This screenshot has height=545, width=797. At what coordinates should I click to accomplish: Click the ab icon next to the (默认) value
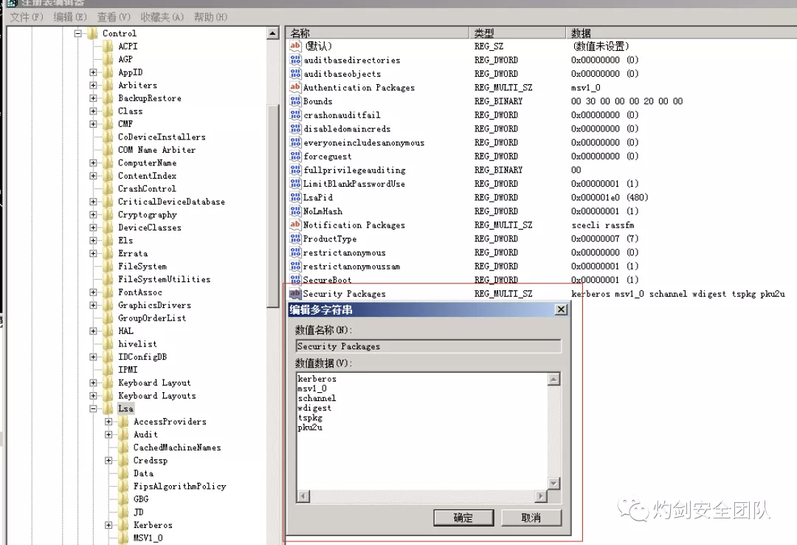(297, 46)
